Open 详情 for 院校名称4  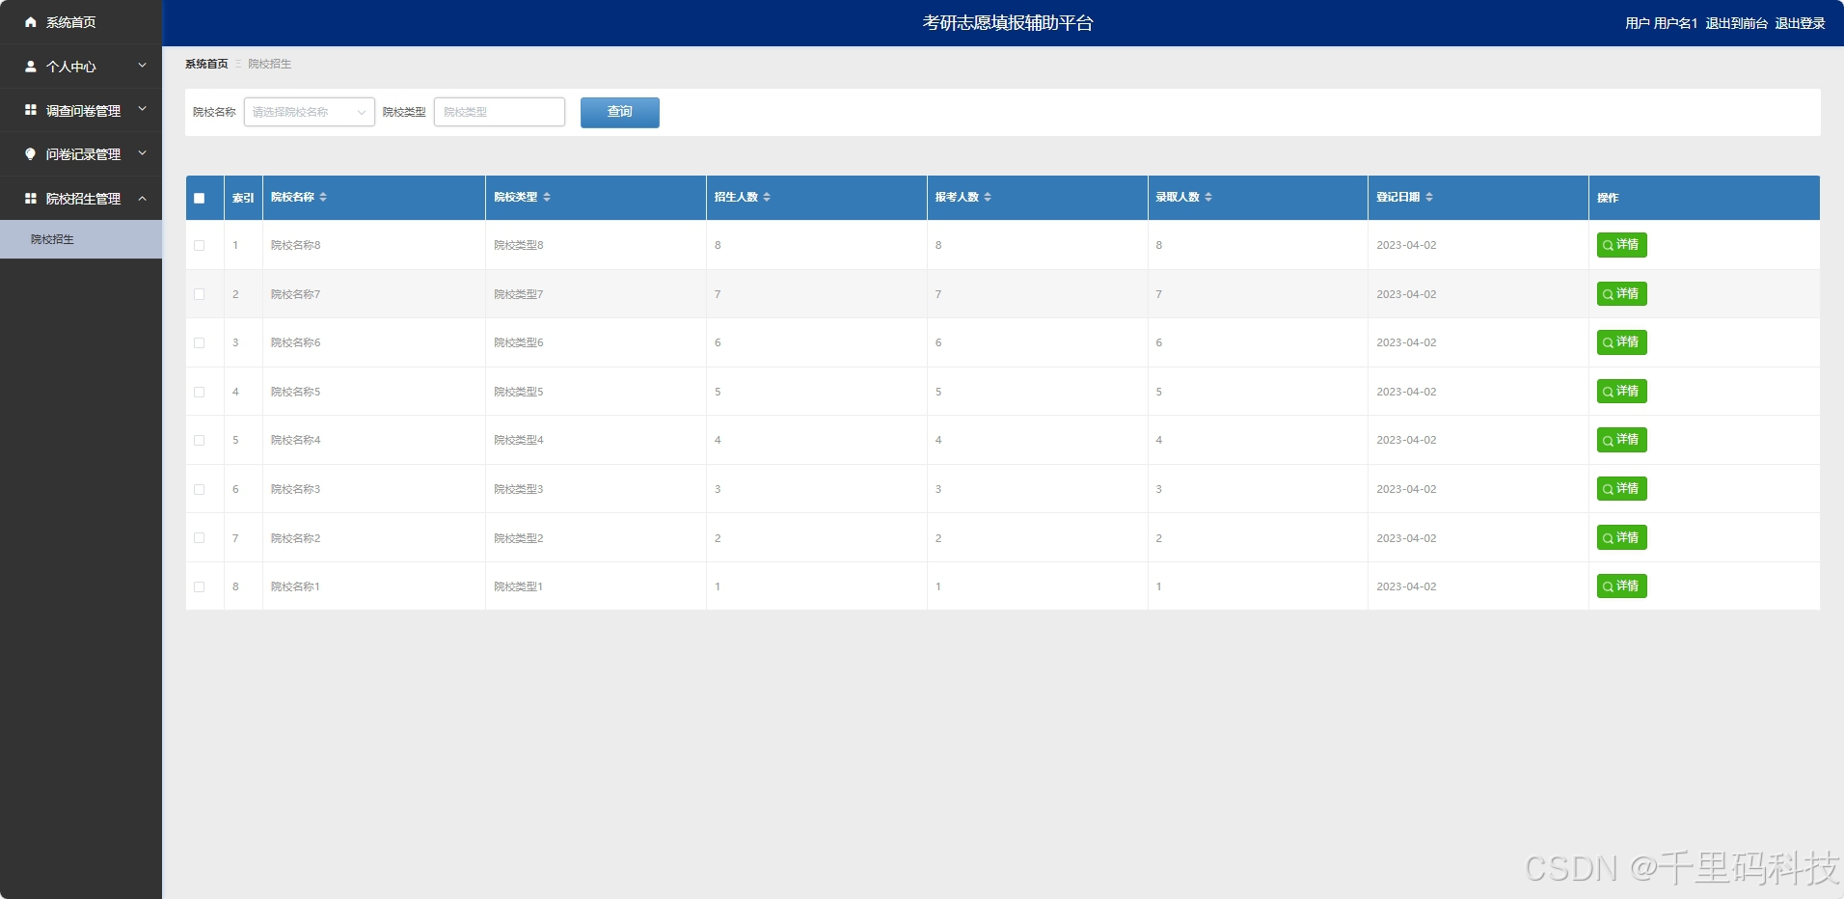click(x=1621, y=440)
